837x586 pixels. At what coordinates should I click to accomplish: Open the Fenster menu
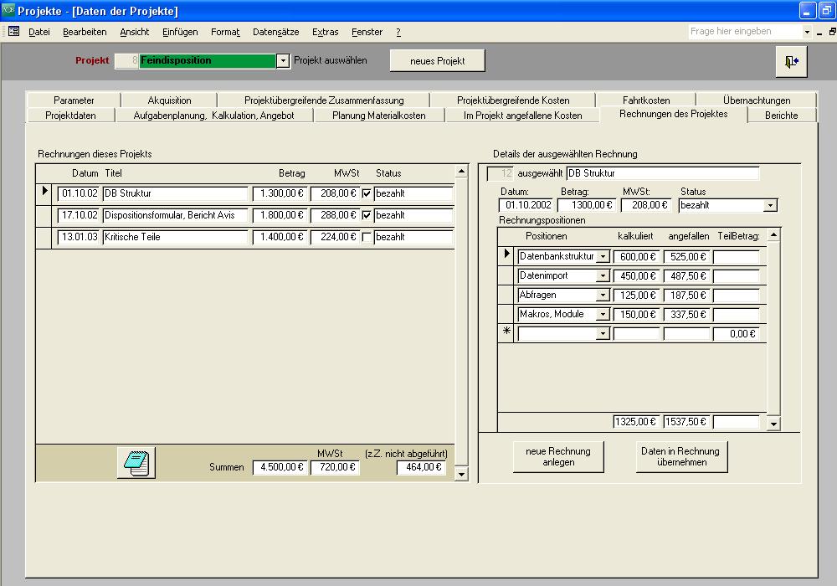click(x=367, y=32)
